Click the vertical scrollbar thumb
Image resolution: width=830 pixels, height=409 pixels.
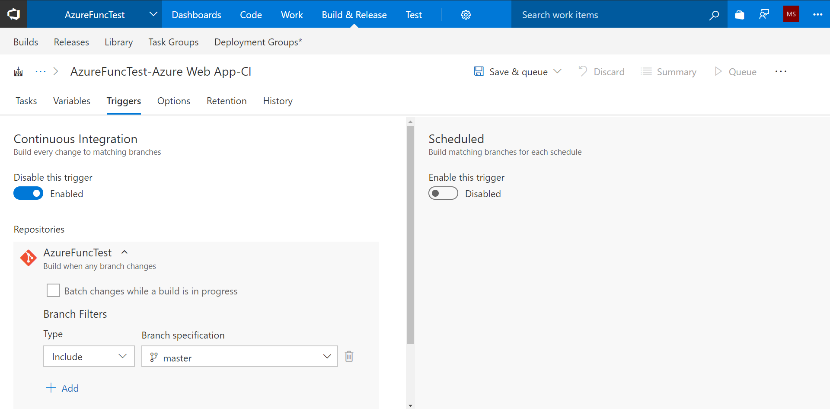pyautogui.click(x=410, y=235)
